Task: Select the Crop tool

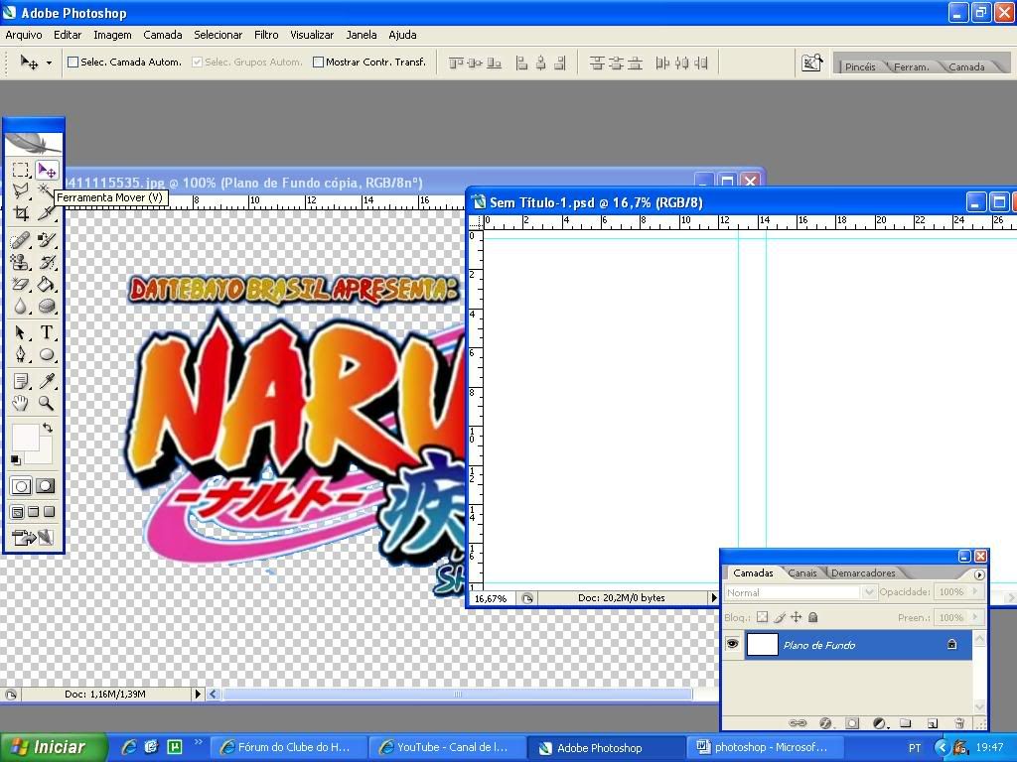Action: 21,212
